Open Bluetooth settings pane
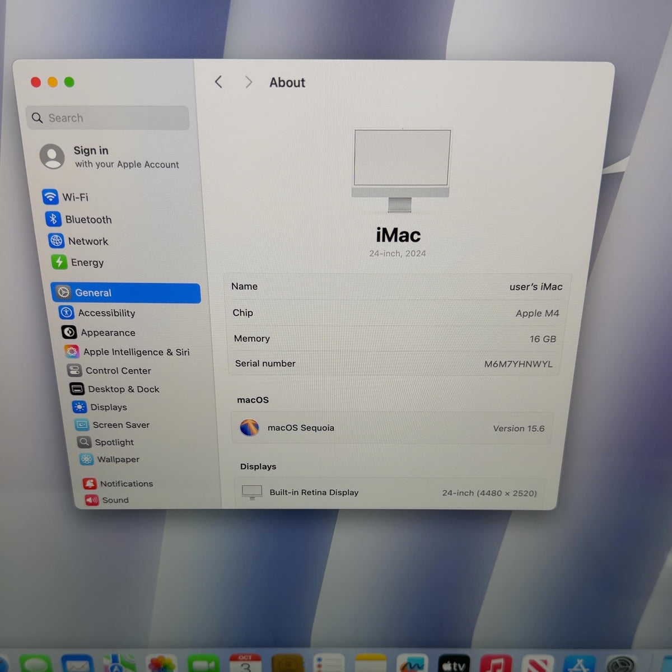Screen dimensions: 672x672 tap(78, 220)
